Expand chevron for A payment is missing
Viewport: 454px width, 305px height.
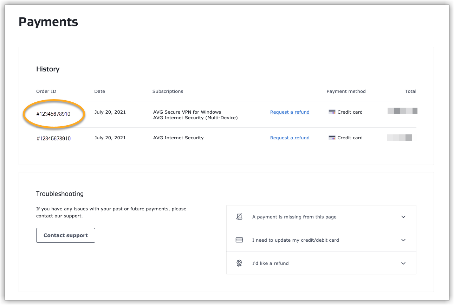403,217
